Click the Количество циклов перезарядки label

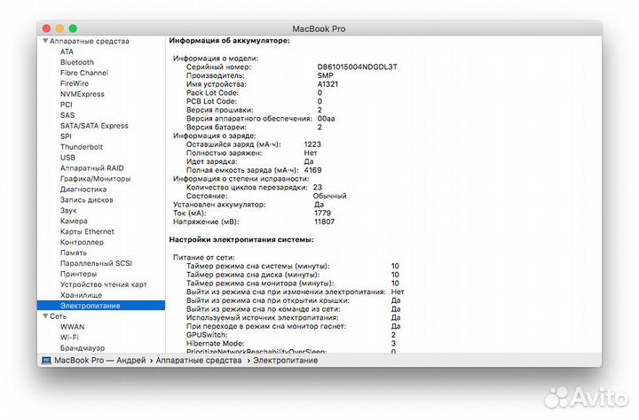point(247,187)
